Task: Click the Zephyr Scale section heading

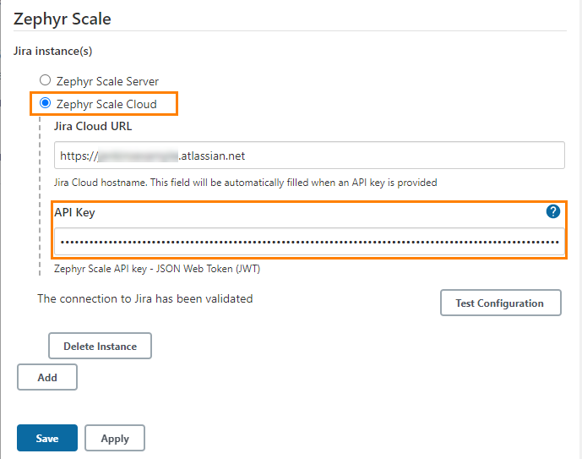Action: click(63, 19)
